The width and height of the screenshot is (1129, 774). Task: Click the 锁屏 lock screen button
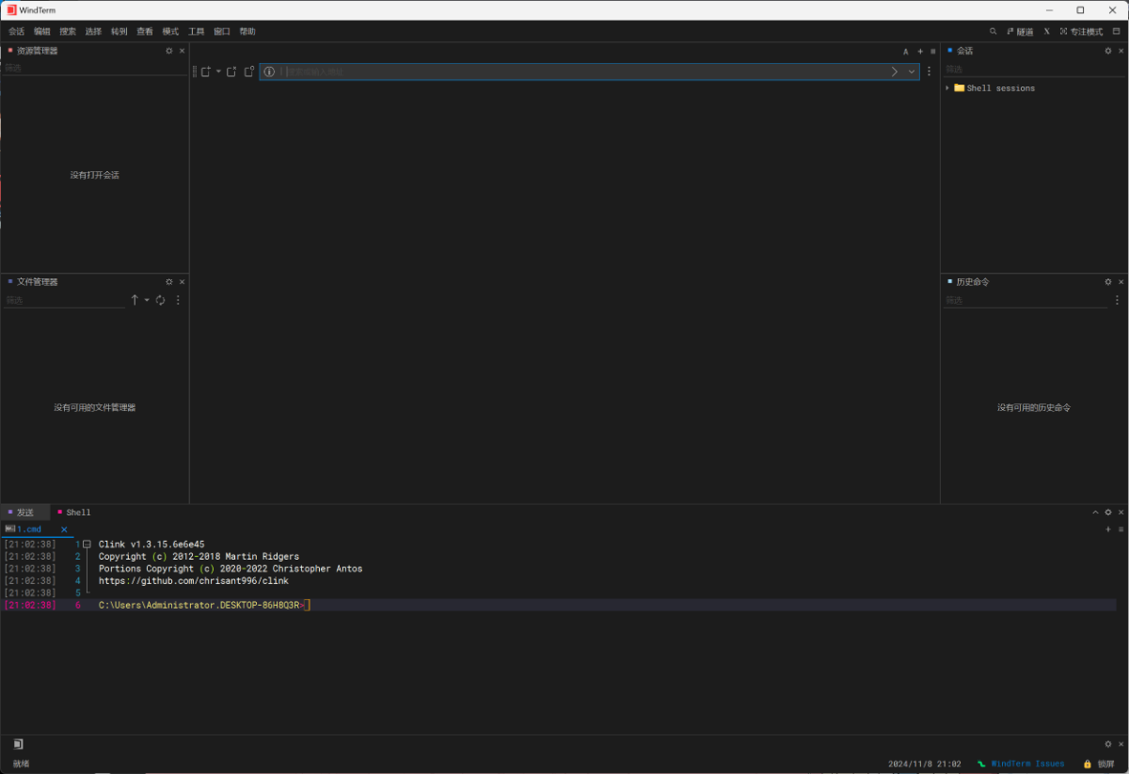(1099, 764)
